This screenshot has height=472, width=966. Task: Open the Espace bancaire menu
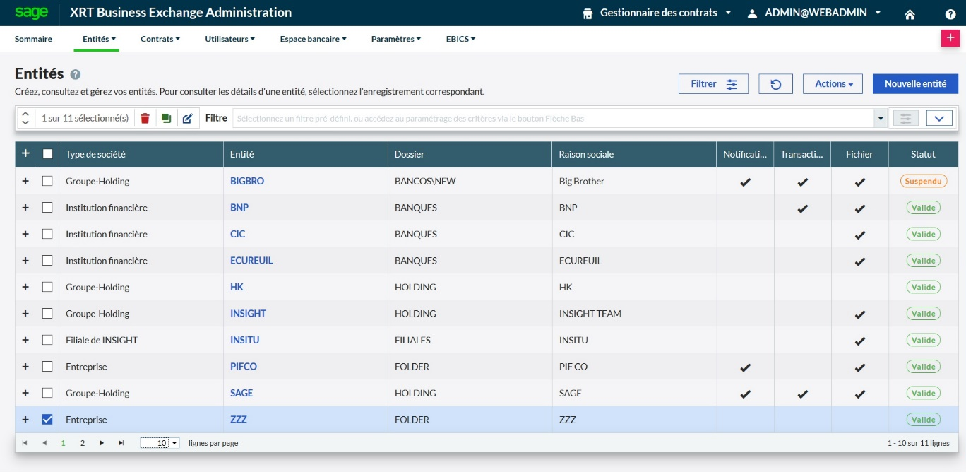click(x=313, y=39)
